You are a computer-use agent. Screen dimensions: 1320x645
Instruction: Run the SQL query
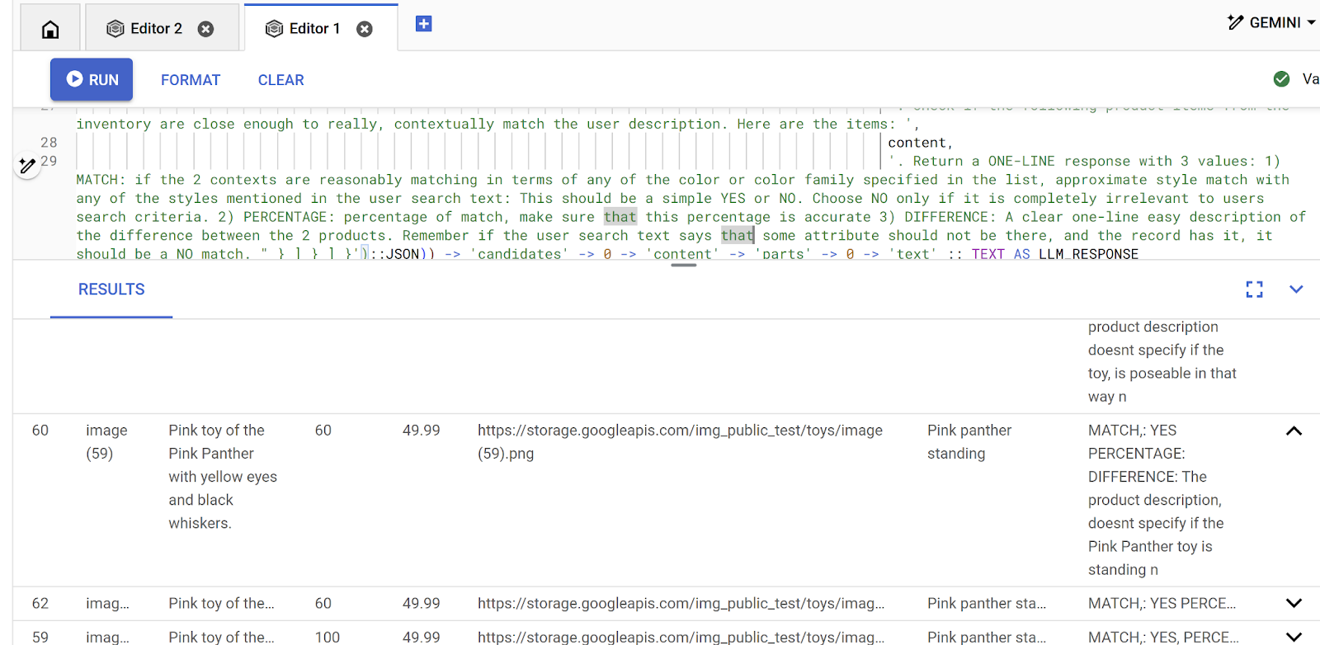click(x=92, y=79)
